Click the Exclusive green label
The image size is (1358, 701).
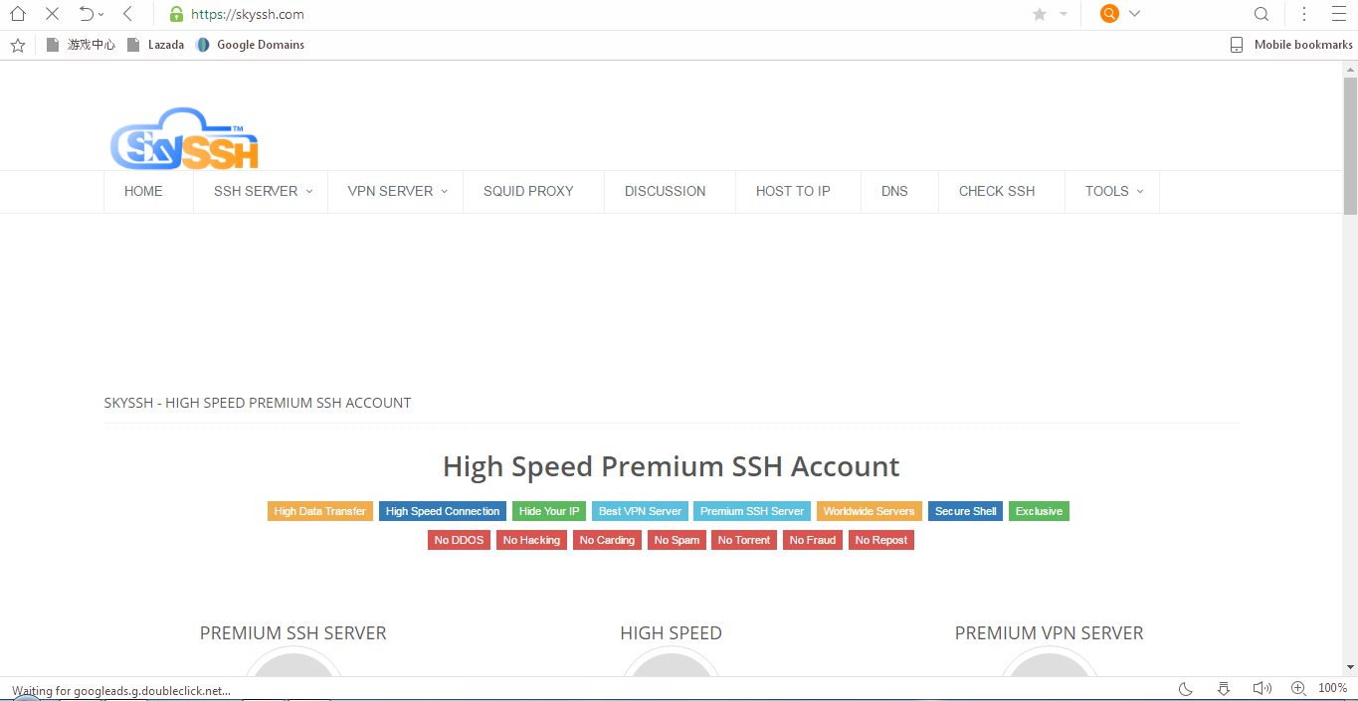[1039, 511]
